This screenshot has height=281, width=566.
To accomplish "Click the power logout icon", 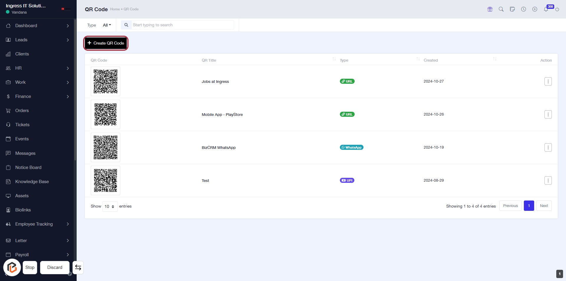I will point(557,9).
